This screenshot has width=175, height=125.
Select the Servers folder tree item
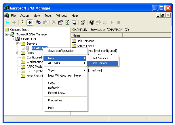pos(32,43)
